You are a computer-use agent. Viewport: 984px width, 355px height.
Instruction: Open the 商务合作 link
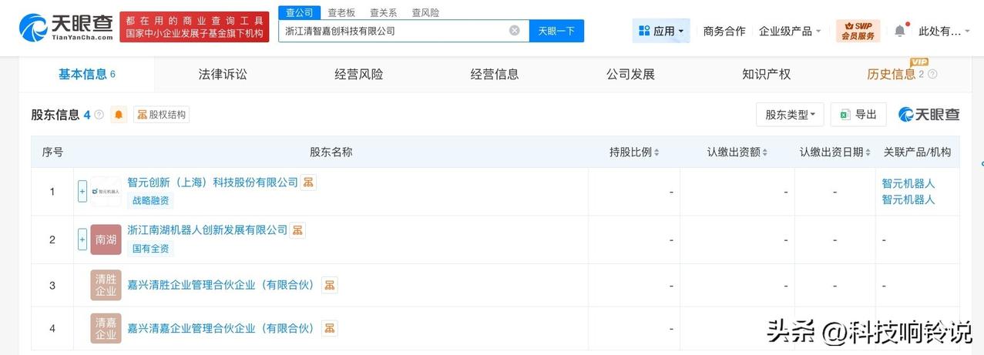tap(724, 31)
